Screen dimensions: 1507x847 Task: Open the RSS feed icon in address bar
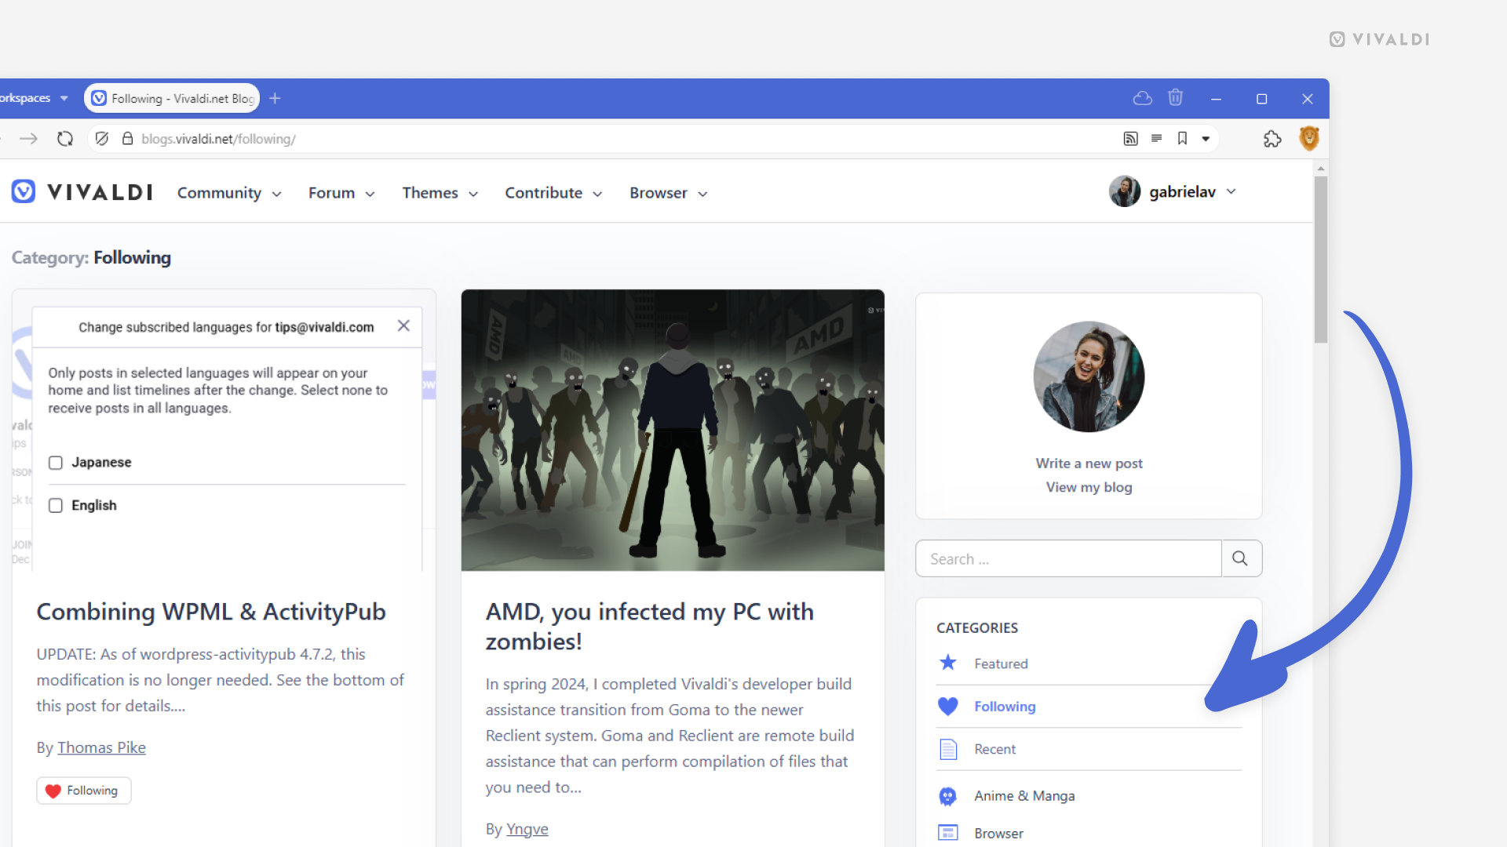tap(1130, 139)
